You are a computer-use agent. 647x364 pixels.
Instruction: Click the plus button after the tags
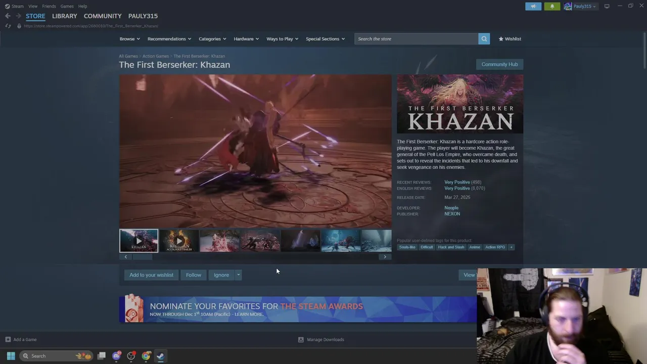click(x=511, y=247)
